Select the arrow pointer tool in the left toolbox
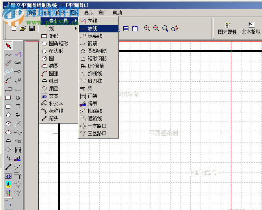This screenshot has height=210, width=262. 8,45
